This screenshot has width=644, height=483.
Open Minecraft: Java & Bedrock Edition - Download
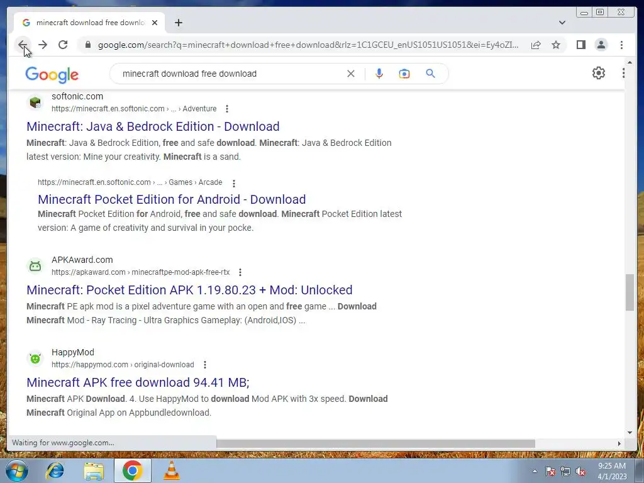[x=153, y=126]
